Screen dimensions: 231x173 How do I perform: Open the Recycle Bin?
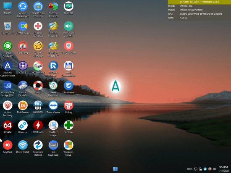(x=8, y=28)
